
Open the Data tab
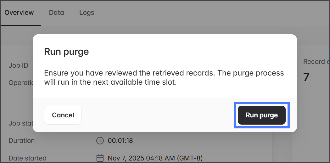(57, 13)
